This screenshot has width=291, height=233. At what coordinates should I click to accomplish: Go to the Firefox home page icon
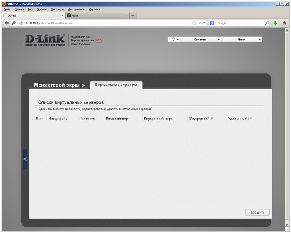(284, 23)
